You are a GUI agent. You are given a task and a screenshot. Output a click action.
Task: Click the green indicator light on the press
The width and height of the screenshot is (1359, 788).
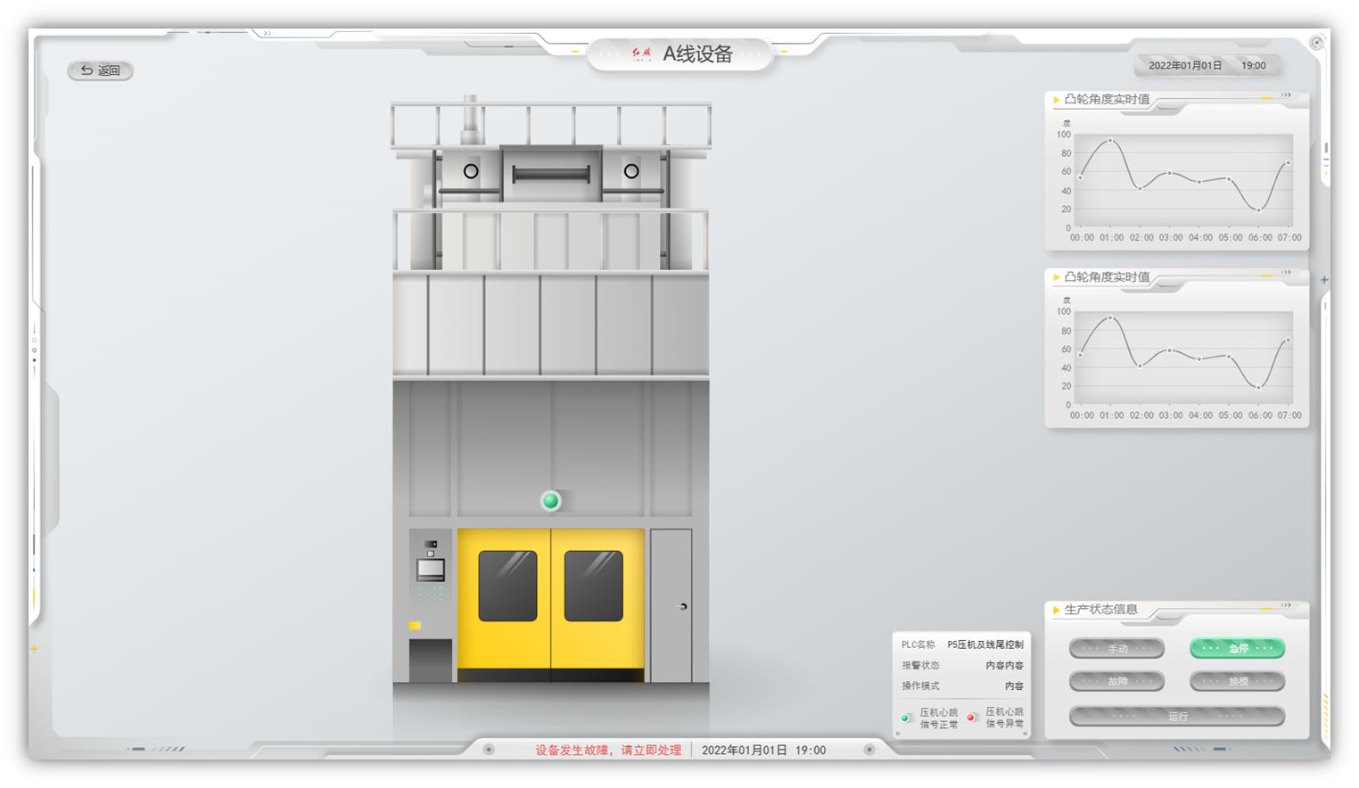pyautogui.click(x=551, y=501)
